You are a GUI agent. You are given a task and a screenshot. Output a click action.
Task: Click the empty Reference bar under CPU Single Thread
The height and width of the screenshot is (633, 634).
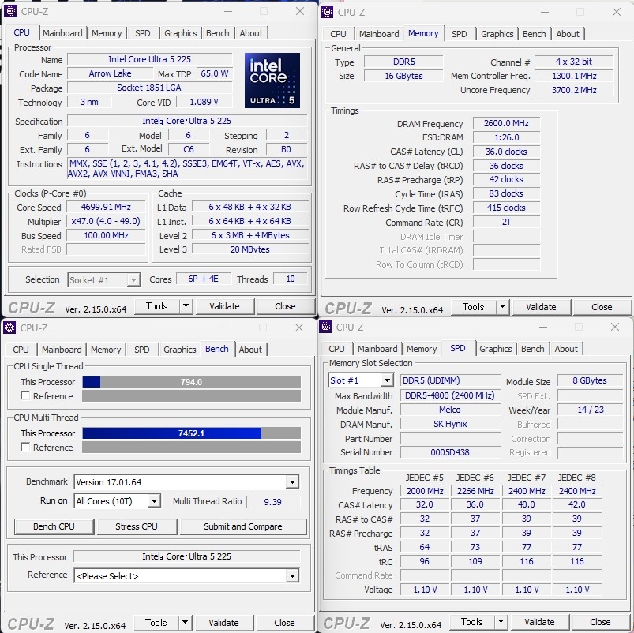click(191, 395)
